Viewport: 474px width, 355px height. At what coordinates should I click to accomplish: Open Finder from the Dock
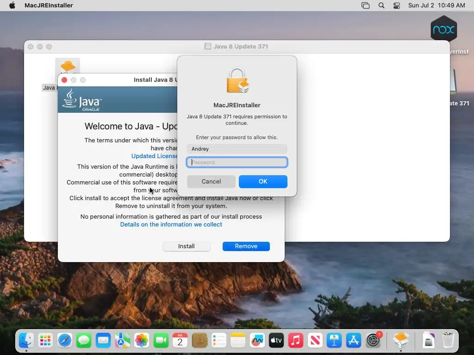tap(26, 341)
